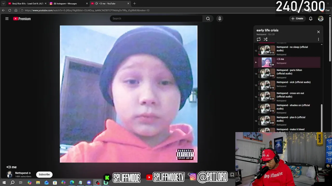
Task: Click the save bookmark icon below the video
Action: coord(232,175)
